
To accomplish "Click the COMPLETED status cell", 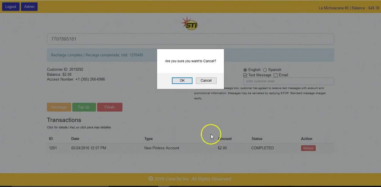I will pos(263,148).
